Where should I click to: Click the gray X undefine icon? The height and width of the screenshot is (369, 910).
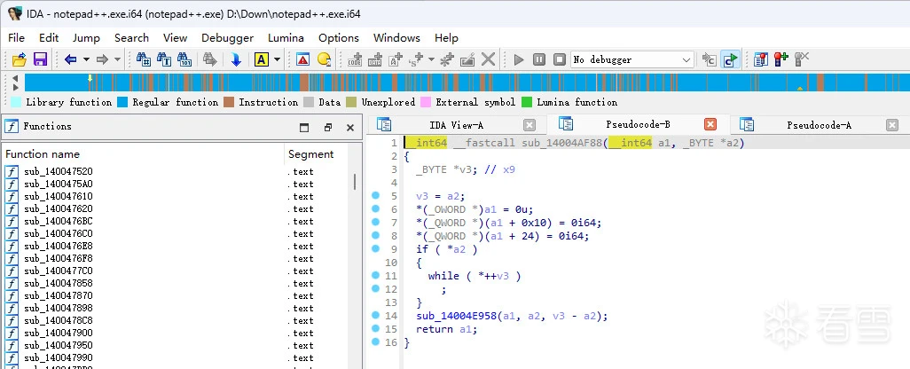pos(489,59)
